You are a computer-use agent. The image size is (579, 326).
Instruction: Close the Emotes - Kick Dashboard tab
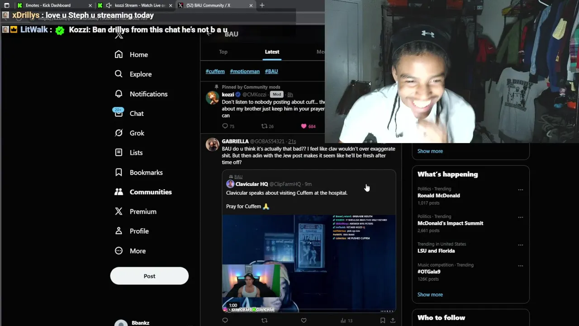click(90, 5)
